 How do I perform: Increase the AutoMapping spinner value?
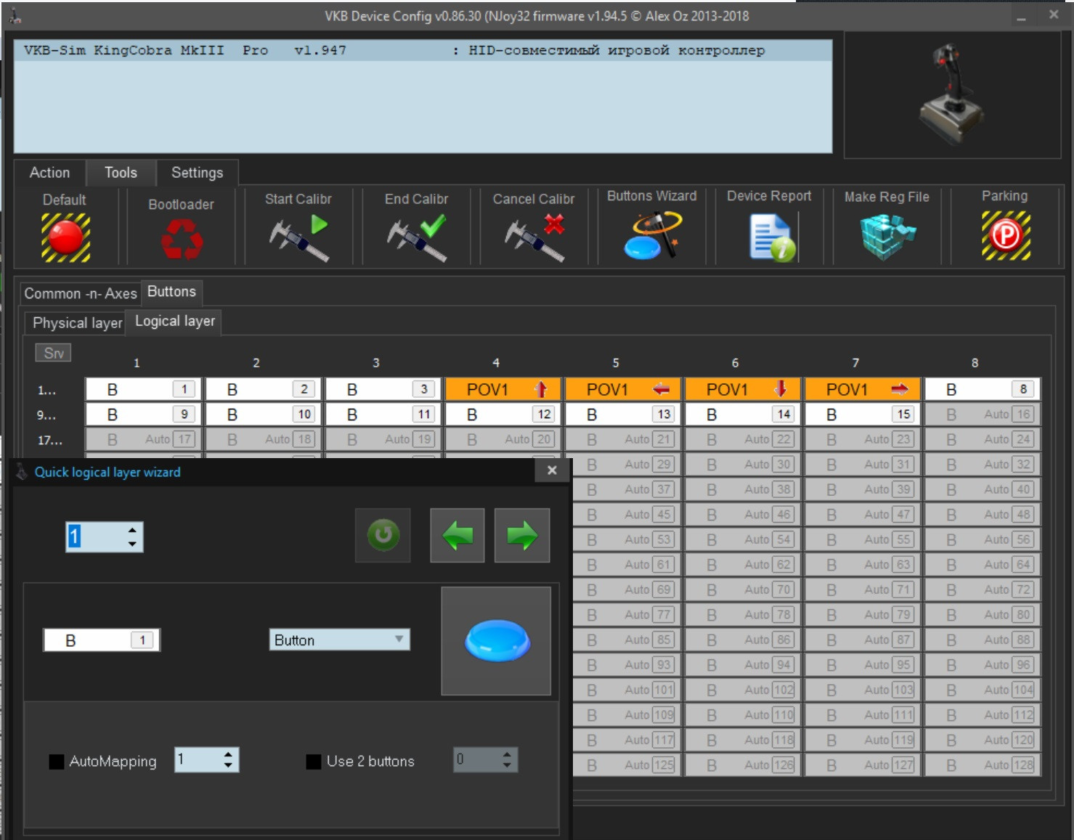tap(228, 755)
